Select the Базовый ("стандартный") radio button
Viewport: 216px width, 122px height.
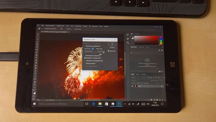[85, 58]
